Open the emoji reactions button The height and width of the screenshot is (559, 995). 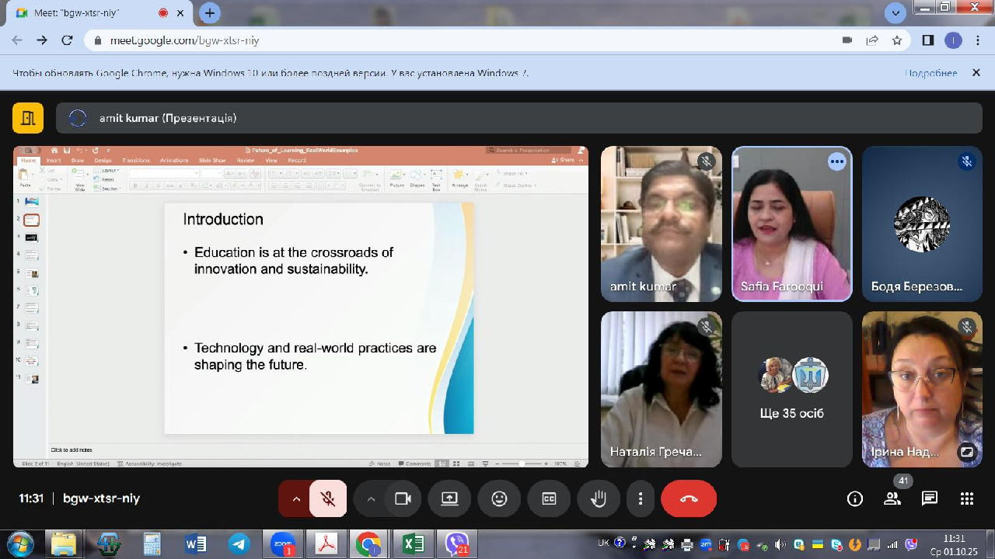point(499,499)
